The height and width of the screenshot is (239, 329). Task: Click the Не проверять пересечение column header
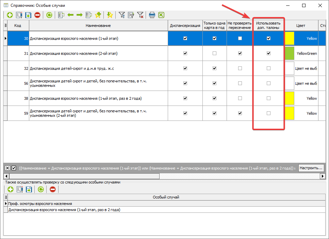240,26
